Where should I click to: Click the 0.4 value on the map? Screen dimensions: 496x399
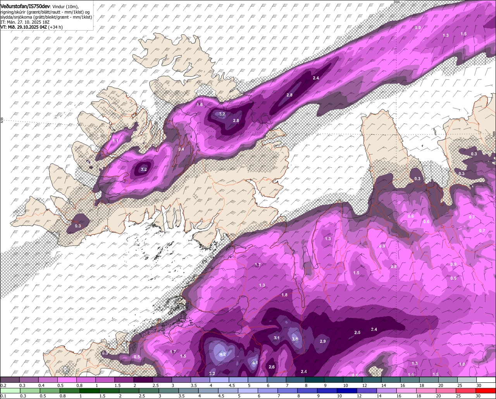[181, 150]
